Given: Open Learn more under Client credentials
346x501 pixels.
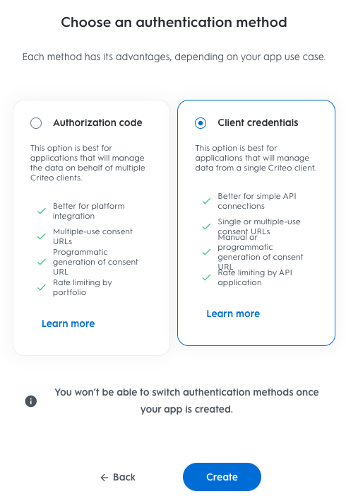Looking at the screenshot, I should click(233, 313).
